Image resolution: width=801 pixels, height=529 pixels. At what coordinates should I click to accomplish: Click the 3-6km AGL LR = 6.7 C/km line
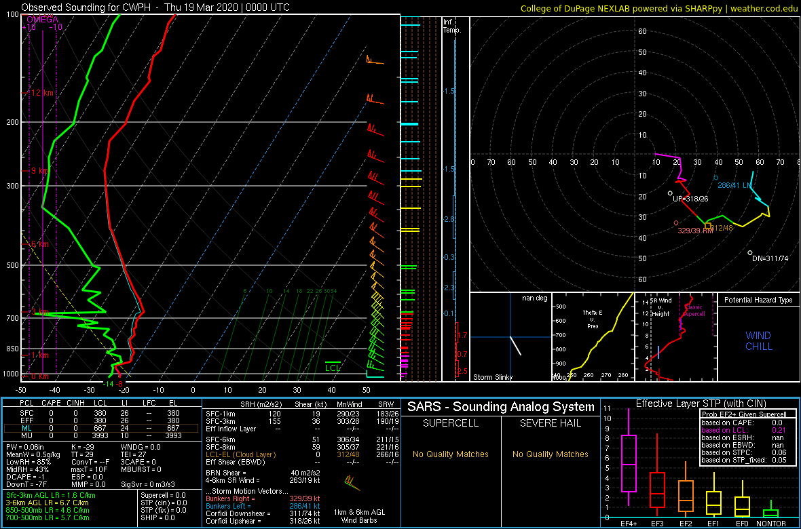(49, 503)
